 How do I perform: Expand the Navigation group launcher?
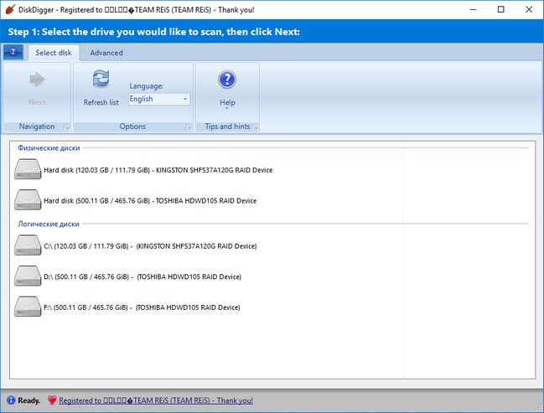click(x=65, y=127)
